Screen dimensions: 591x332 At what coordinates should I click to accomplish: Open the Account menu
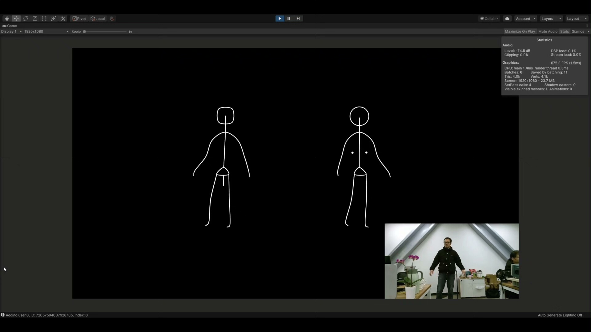coord(525,19)
